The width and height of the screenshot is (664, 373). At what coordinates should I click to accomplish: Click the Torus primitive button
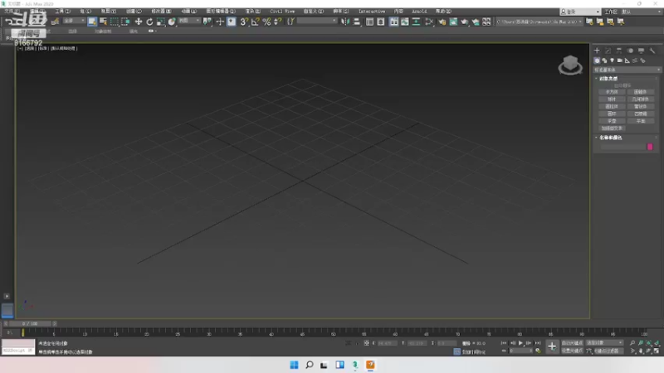(x=612, y=114)
